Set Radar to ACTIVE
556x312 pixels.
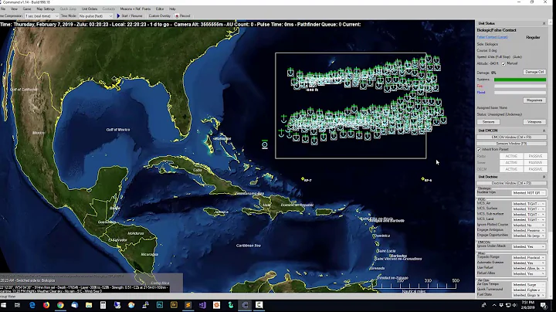click(x=511, y=156)
